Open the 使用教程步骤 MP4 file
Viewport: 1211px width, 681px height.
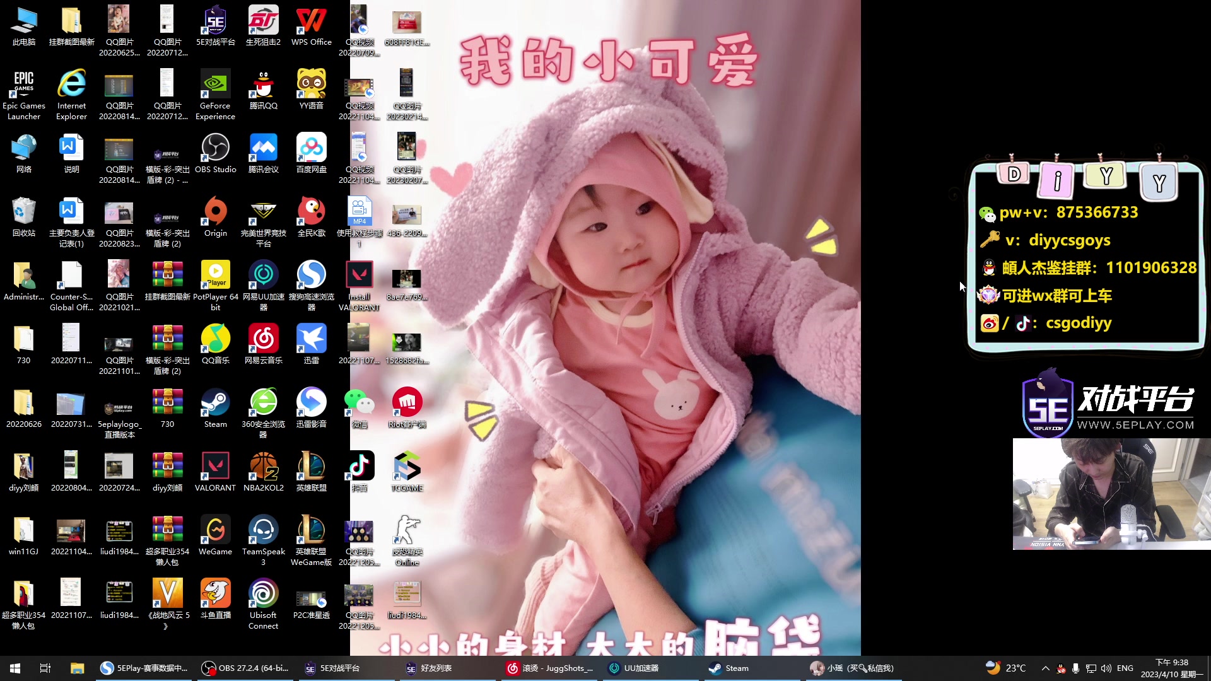click(360, 222)
